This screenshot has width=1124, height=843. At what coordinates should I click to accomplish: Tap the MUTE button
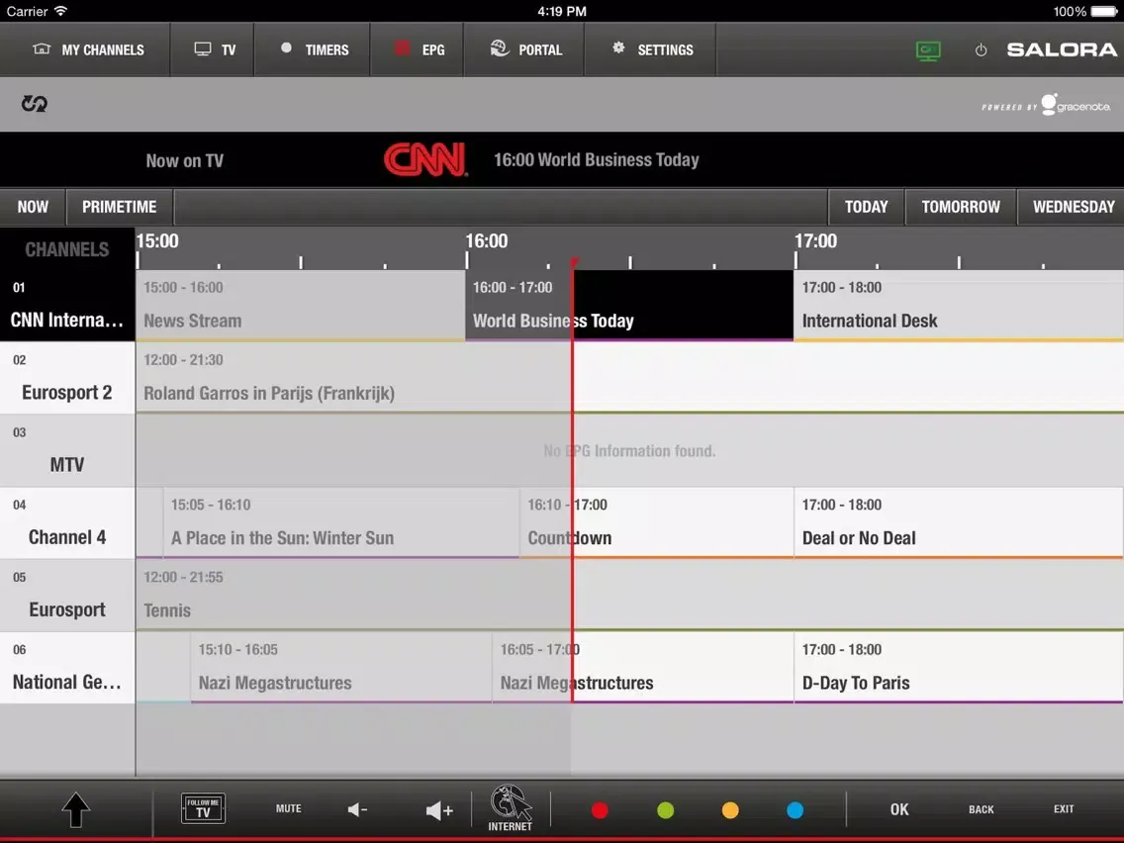(288, 808)
